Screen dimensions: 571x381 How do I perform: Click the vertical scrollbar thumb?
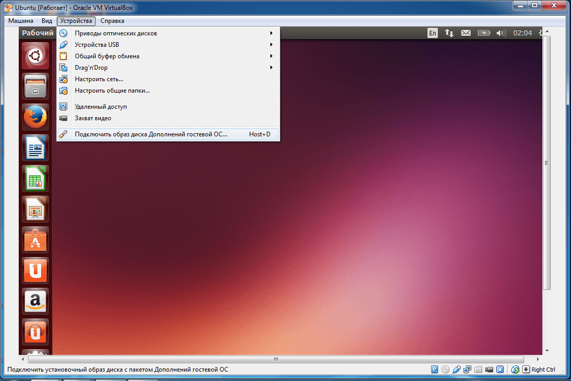(x=547, y=163)
